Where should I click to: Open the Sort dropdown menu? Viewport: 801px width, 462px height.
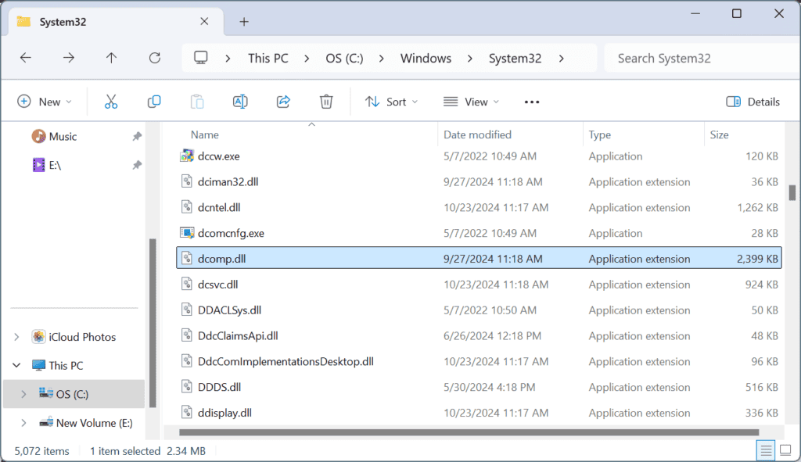click(391, 102)
